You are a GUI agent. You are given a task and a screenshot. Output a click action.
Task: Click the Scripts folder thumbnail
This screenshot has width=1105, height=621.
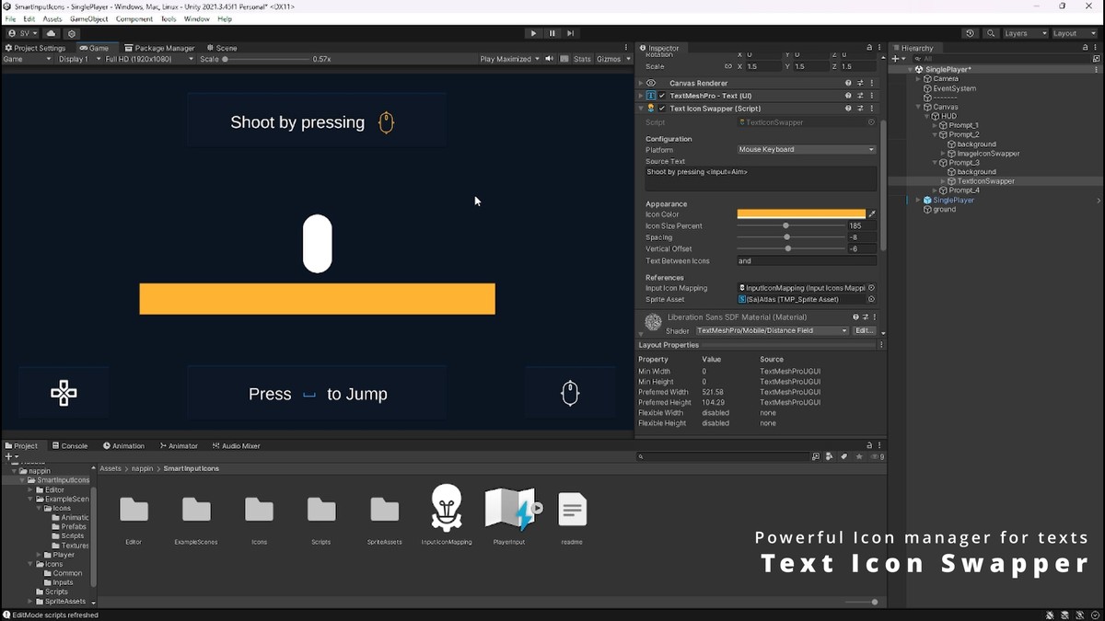click(321, 508)
